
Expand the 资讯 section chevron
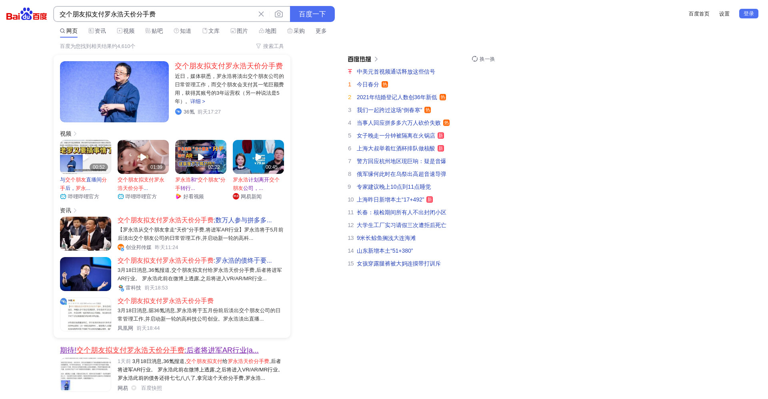pos(75,210)
